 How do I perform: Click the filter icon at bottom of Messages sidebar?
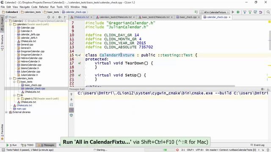point(72,115)
